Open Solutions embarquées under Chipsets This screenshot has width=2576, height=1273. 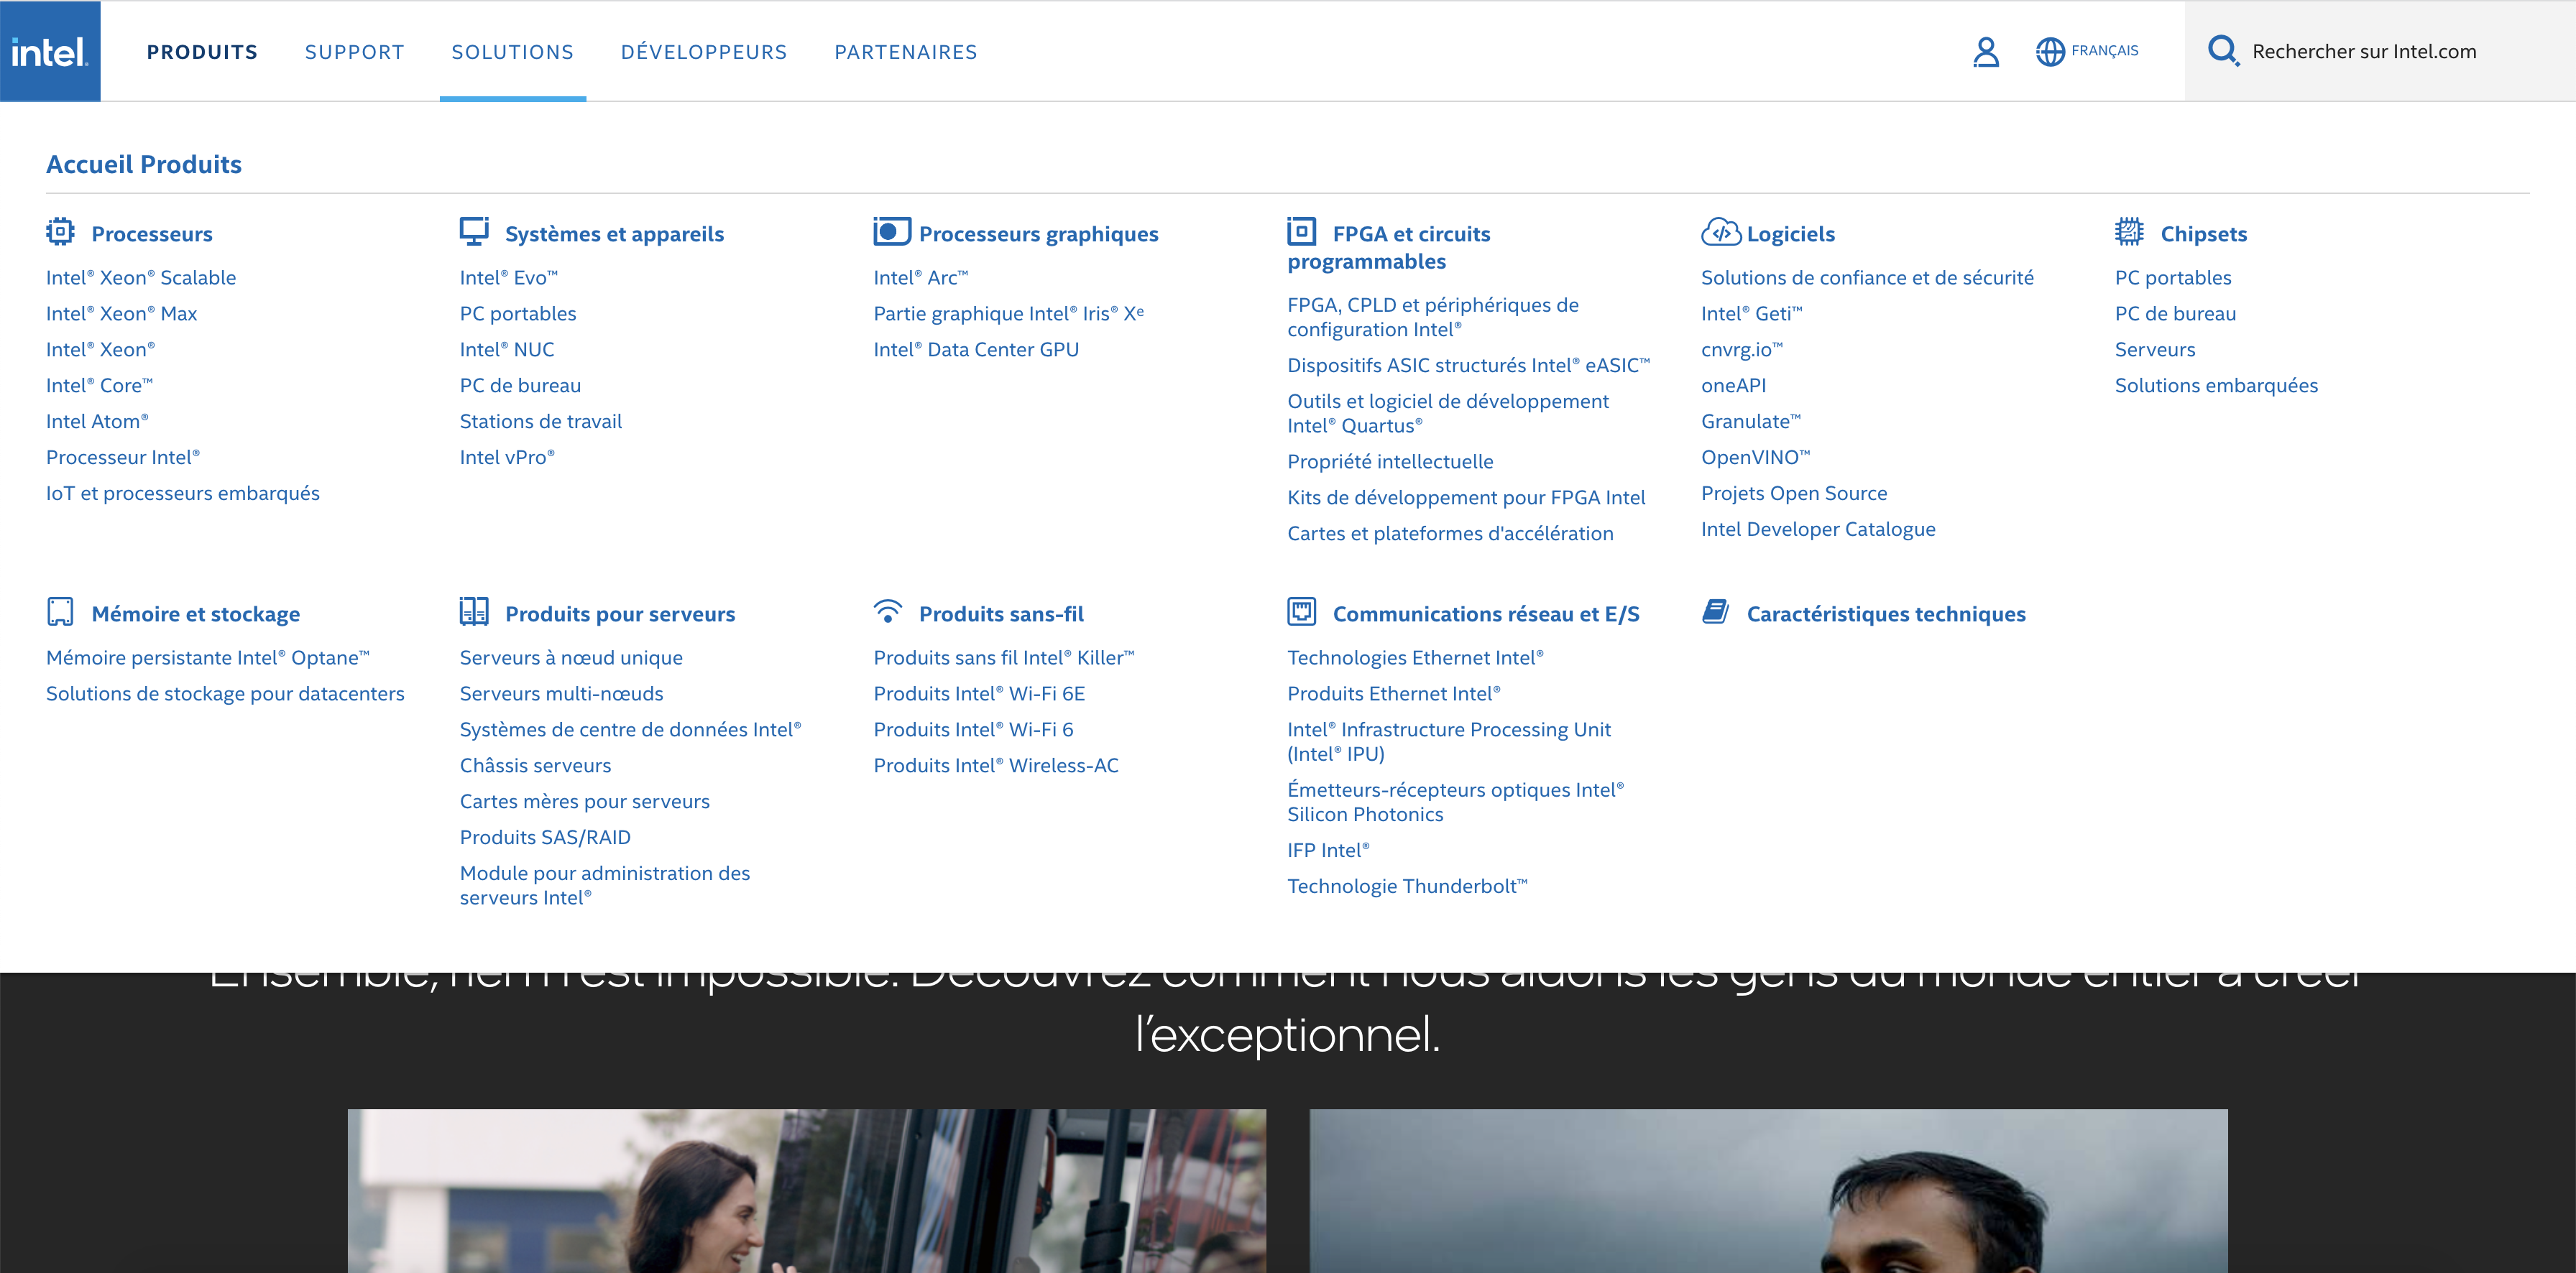(2216, 386)
